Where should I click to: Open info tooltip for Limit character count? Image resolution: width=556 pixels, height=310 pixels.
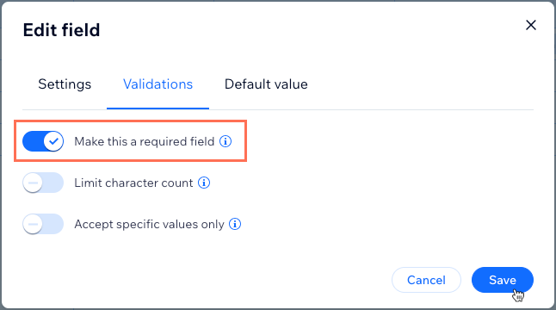(204, 183)
